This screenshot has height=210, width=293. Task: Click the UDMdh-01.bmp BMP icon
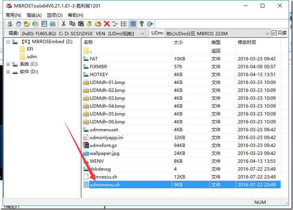86,82
